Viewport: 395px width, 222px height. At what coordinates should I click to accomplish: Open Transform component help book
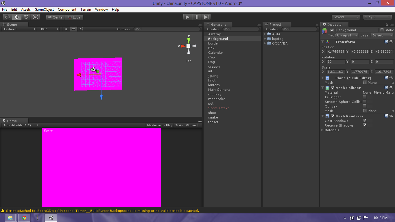386,42
